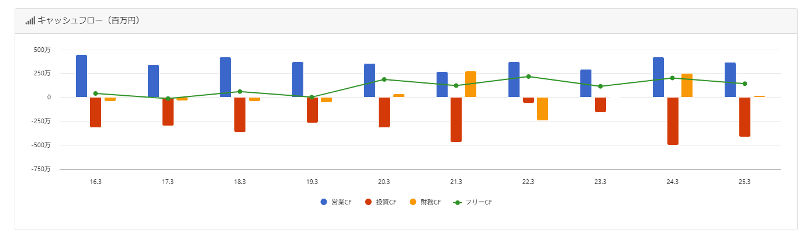Select the orange 財務CF bar for 21.3

point(470,85)
